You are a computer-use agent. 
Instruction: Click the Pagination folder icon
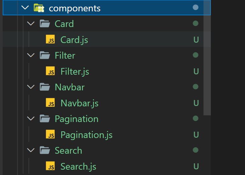(x=45, y=119)
